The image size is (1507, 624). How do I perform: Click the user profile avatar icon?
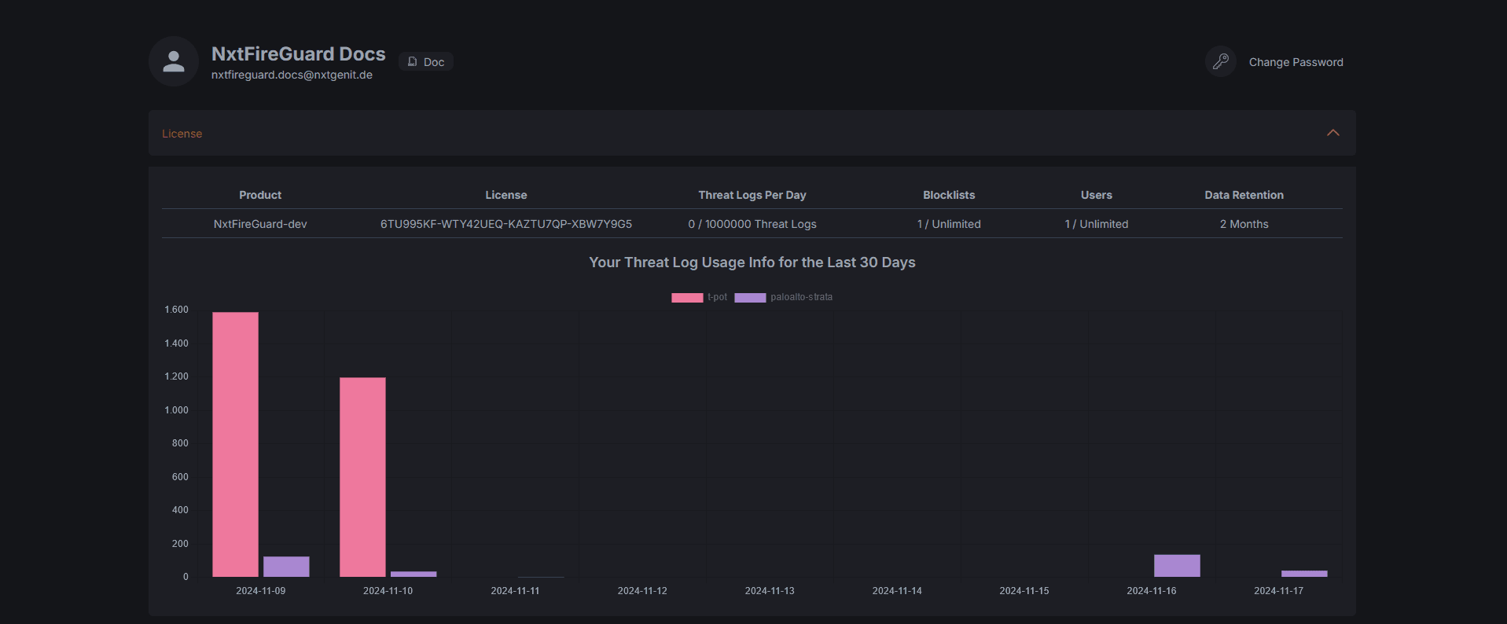173,61
